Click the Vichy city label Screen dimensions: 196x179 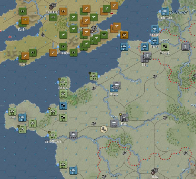(x=155, y=177)
